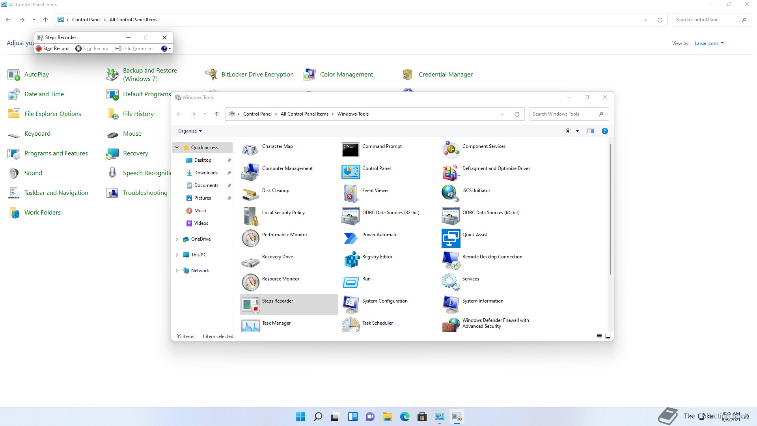Open System Information icon

(451, 305)
